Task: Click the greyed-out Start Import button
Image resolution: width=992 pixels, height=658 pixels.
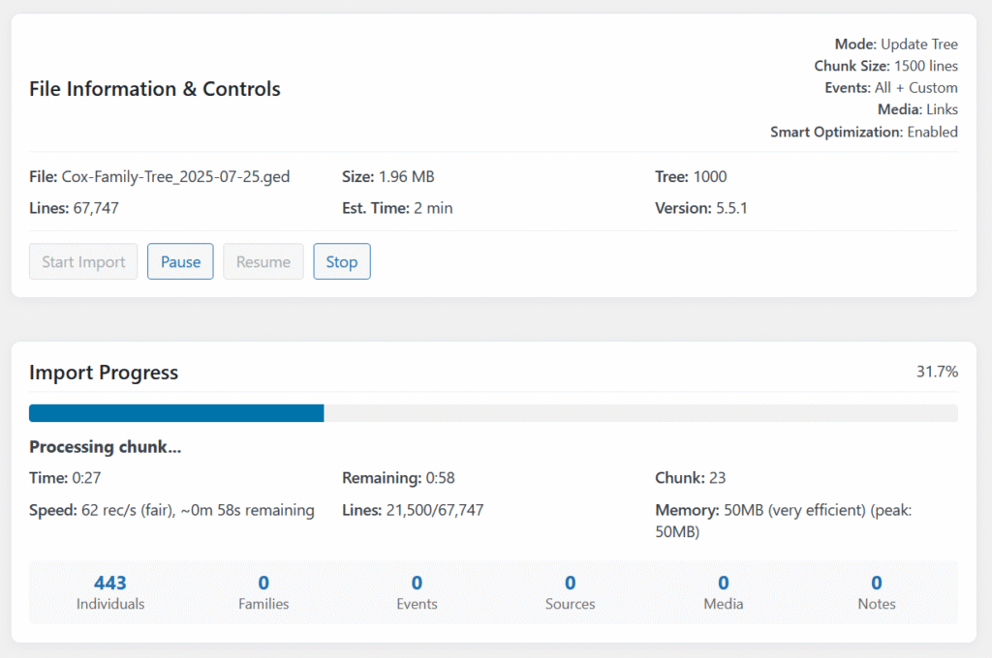Action: (x=83, y=261)
